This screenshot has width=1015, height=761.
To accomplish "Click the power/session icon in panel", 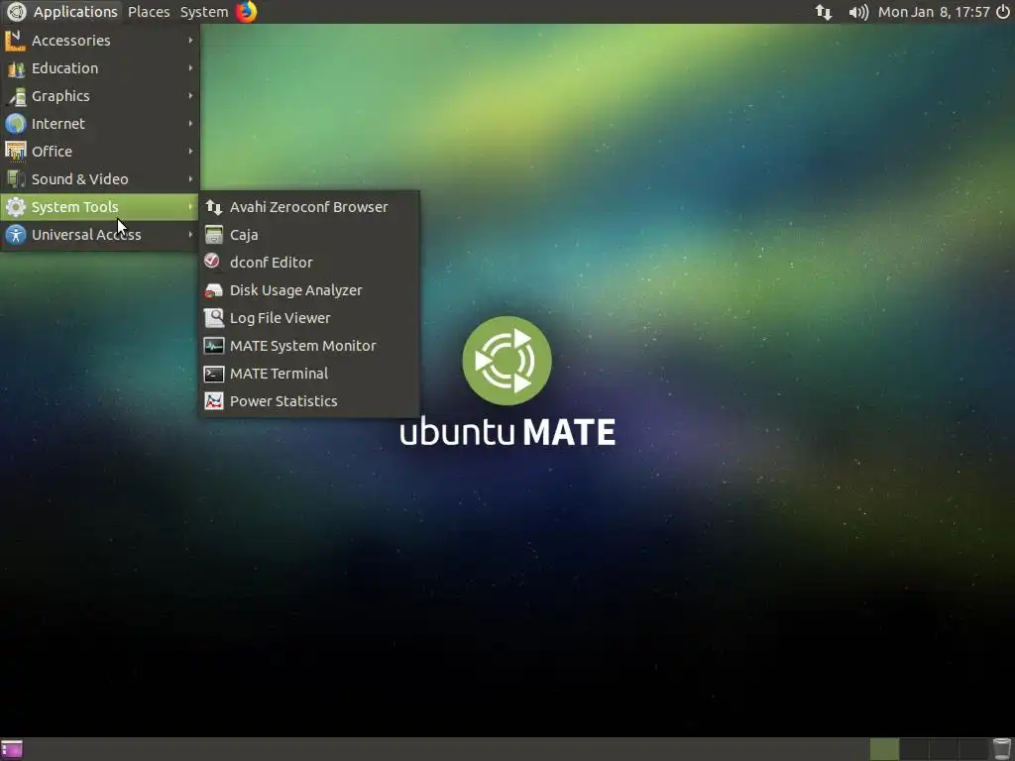I will [1003, 12].
